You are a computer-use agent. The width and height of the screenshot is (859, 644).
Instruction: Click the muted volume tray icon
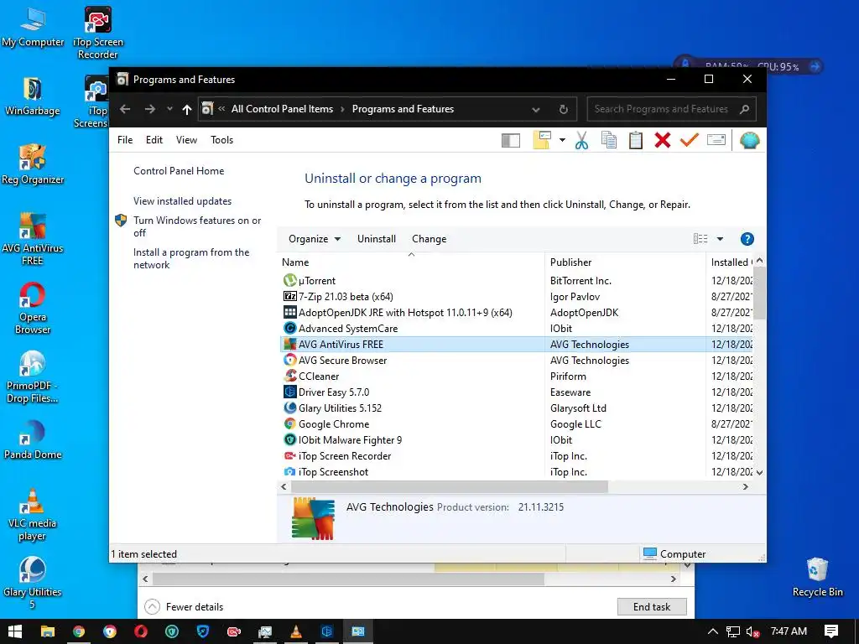752,631
